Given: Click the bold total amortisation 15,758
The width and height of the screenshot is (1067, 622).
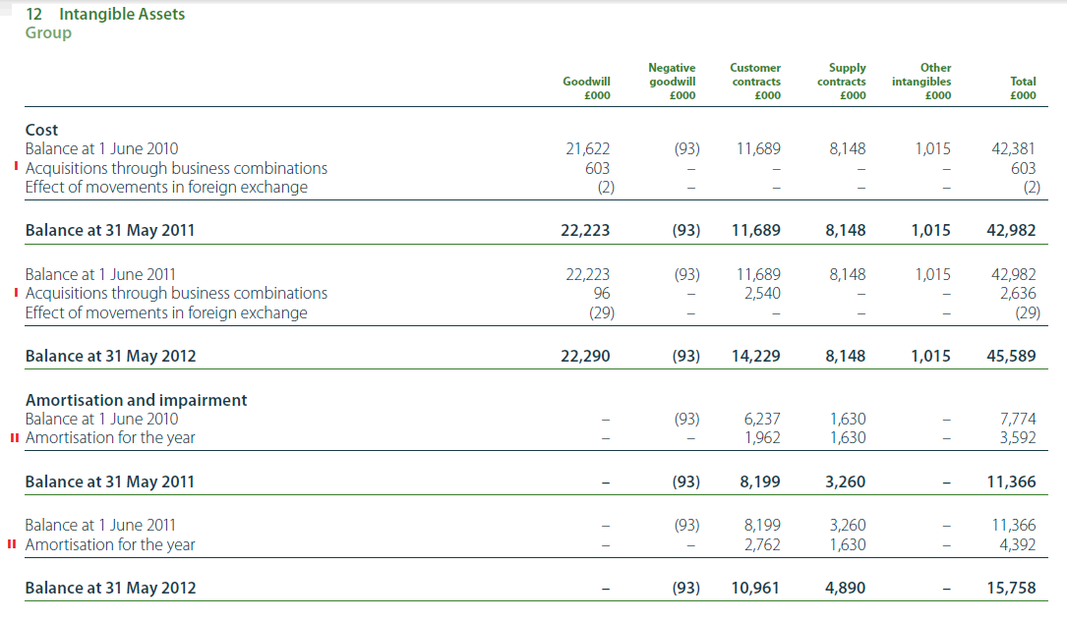Looking at the screenshot, I should click(x=1012, y=588).
